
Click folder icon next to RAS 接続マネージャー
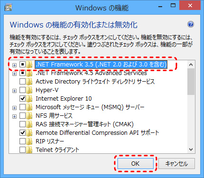click(x=29, y=124)
